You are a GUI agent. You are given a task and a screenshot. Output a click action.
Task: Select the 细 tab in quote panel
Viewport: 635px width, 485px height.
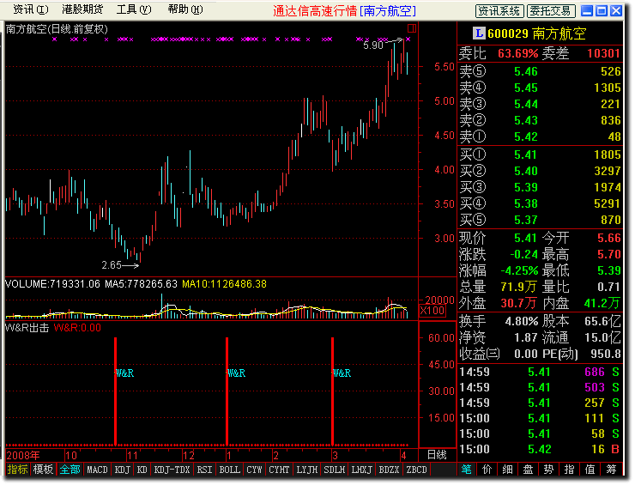(x=507, y=470)
